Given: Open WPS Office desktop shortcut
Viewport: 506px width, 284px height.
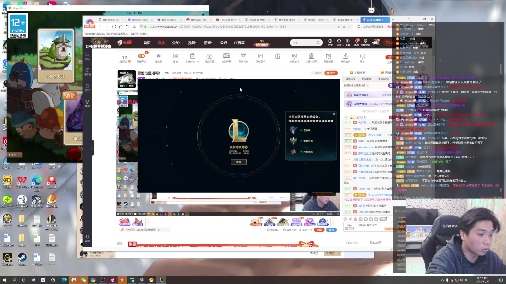Looking at the screenshot, I should tap(22, 182).
